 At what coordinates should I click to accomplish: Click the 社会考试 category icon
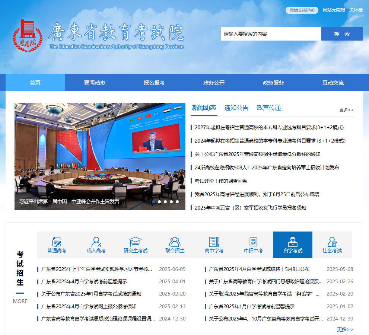332,242
